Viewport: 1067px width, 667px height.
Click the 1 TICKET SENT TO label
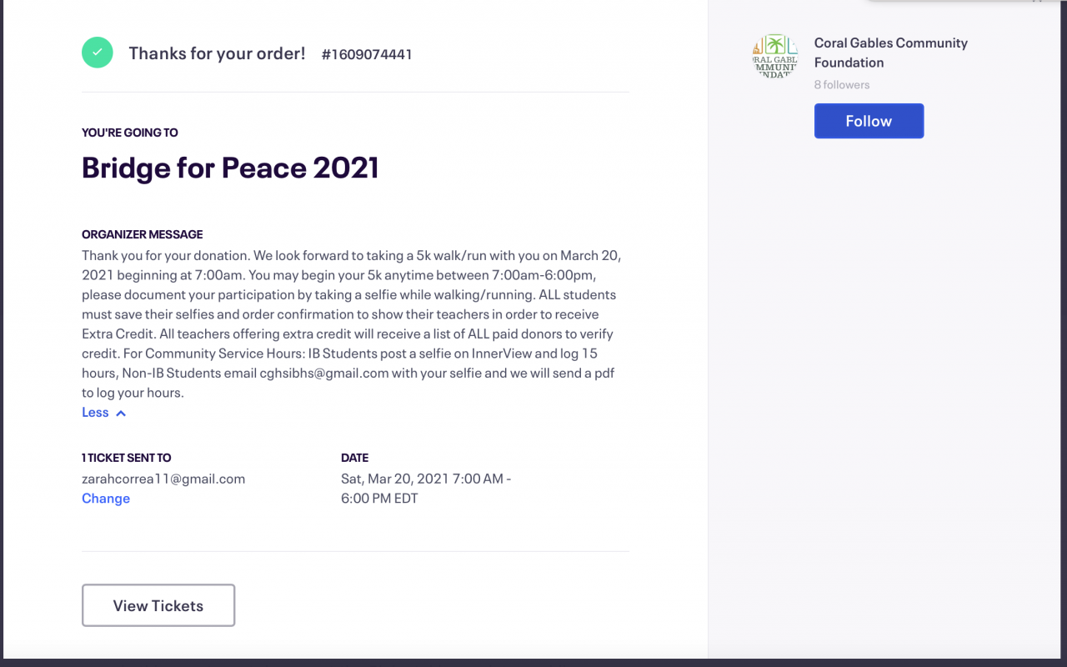[x=127, y=458]
